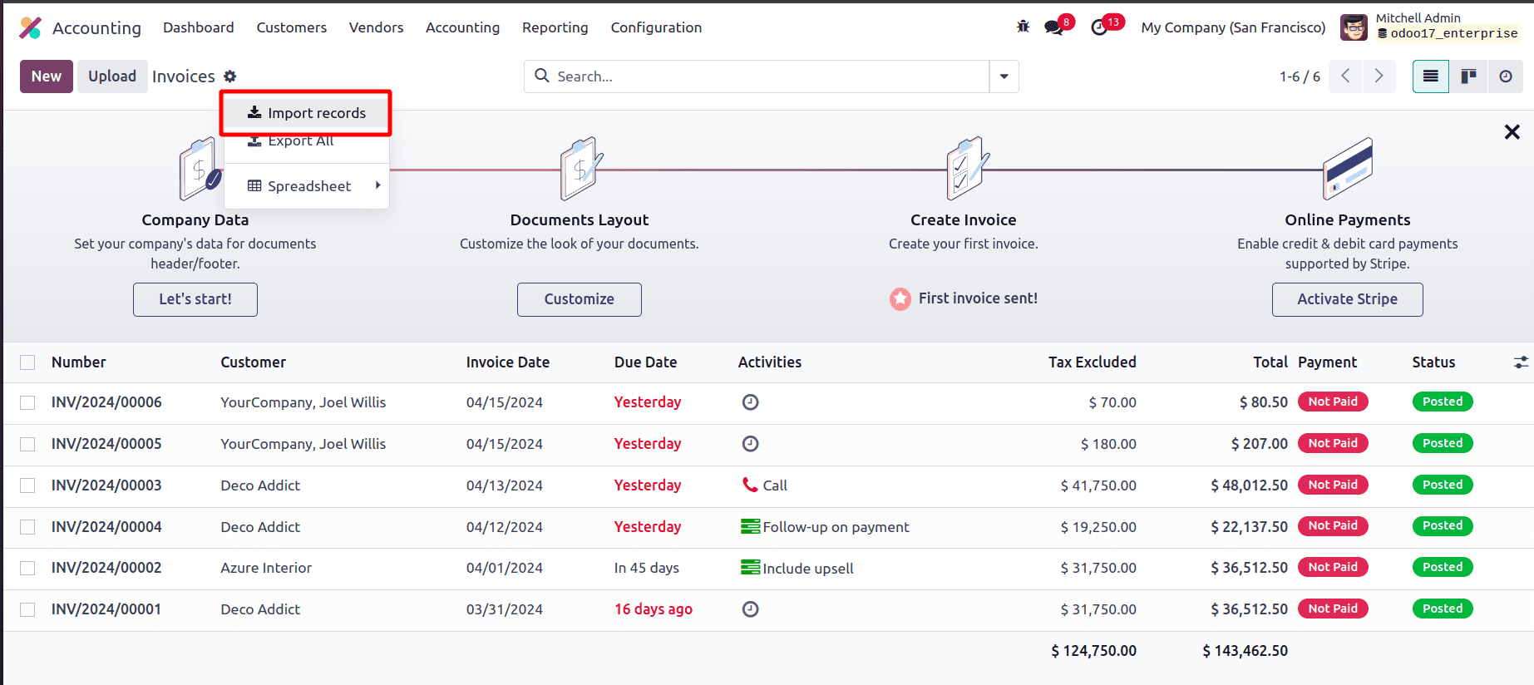
Task: Sort by Tax Excluded column header
Action: [x=1092, y=362]
